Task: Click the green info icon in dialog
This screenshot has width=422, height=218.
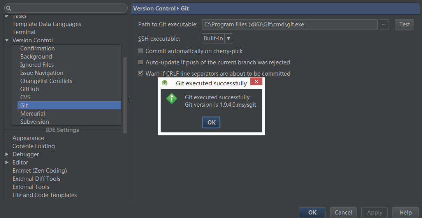Action: 172,99
